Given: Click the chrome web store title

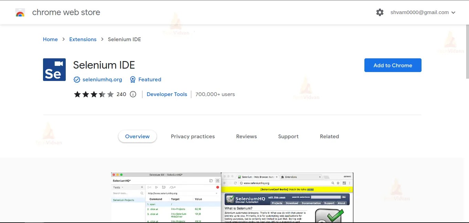Looking at the screenshot, I should click(66, 12).
